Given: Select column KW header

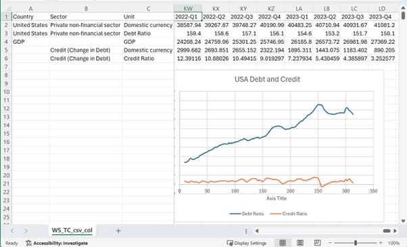Looking at the screenshot, I should [x=188, y=9].
